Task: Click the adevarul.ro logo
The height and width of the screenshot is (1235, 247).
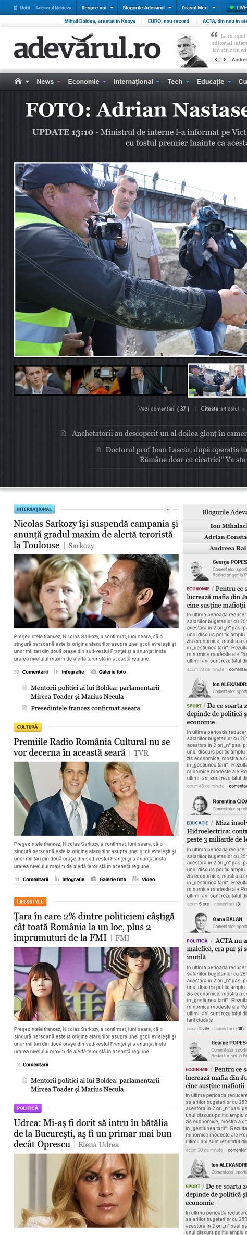Action: coord(87,47)
